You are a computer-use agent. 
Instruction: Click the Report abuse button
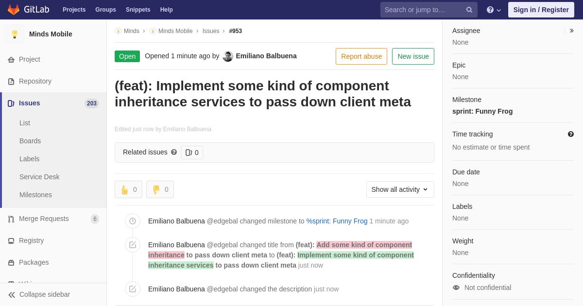click(361, 56)
